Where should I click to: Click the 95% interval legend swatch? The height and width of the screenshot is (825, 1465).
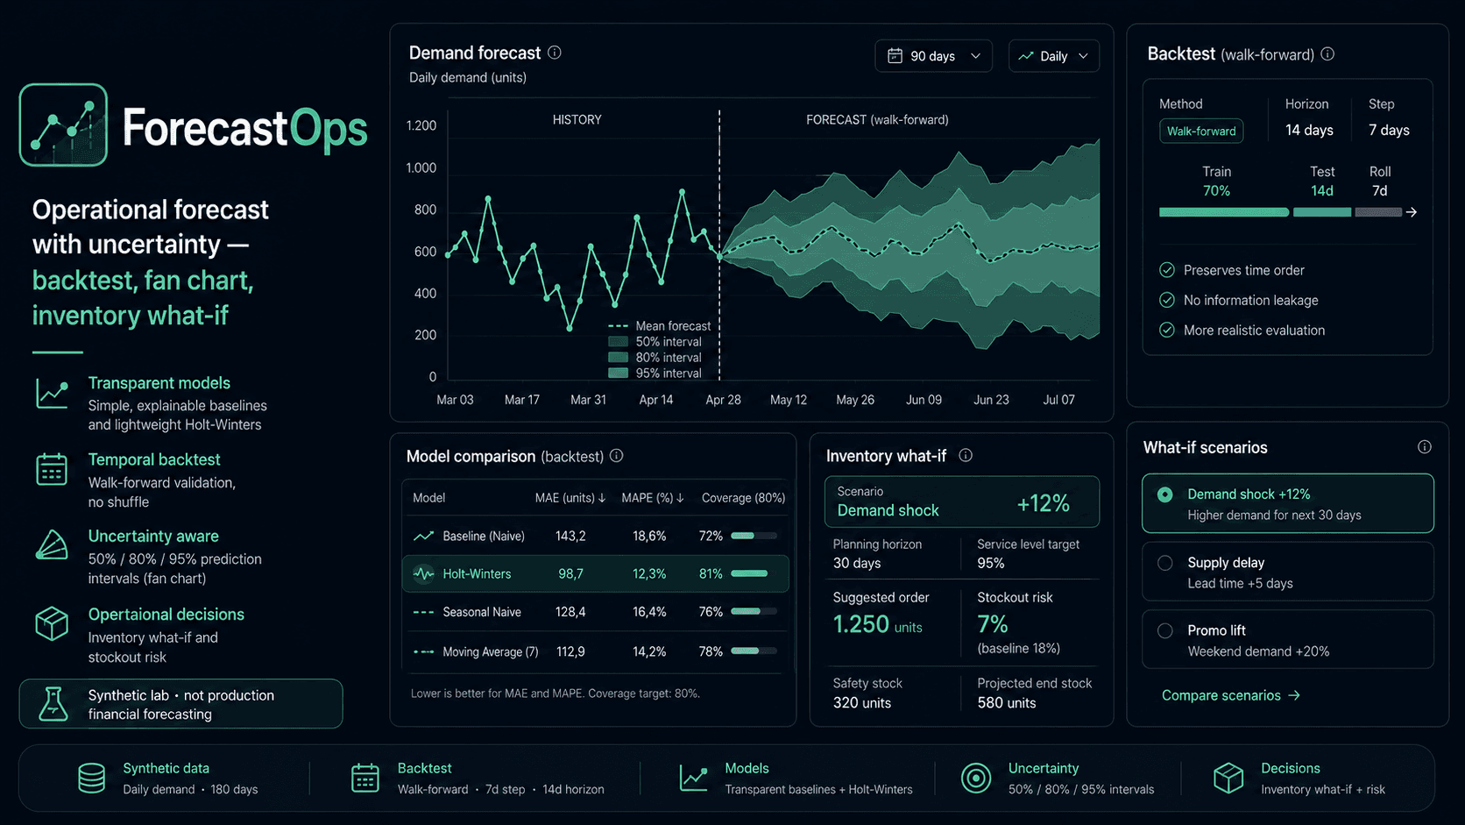point(619,373)
